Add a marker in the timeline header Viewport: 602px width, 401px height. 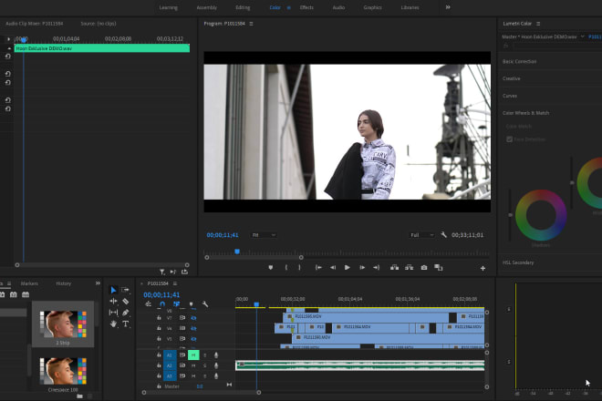click(x=192, y=304)
